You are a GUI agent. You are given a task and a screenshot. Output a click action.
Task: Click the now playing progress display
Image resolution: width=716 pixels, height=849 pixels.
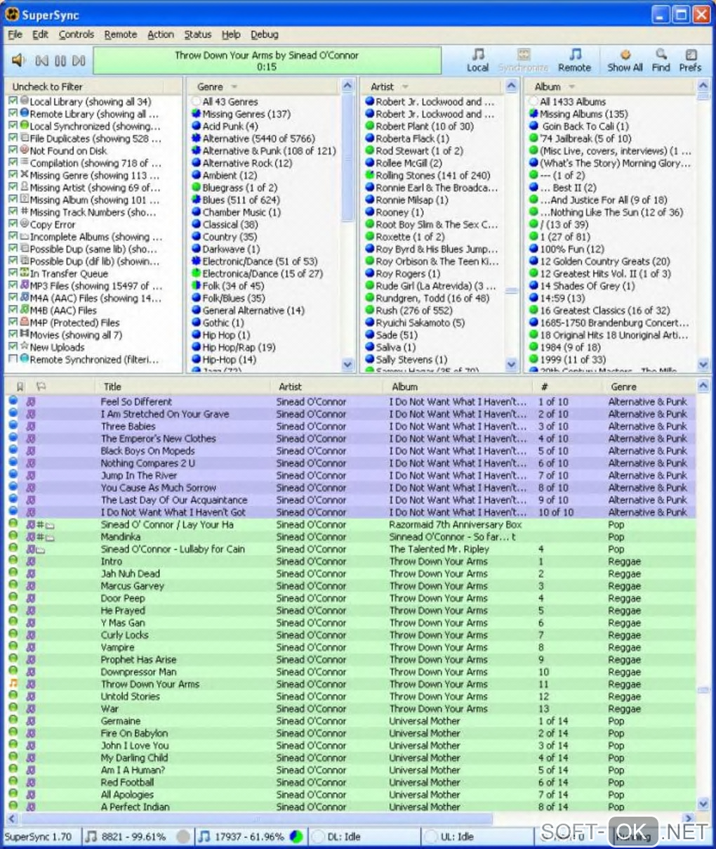pyautogui.click(x=267, y=61)
